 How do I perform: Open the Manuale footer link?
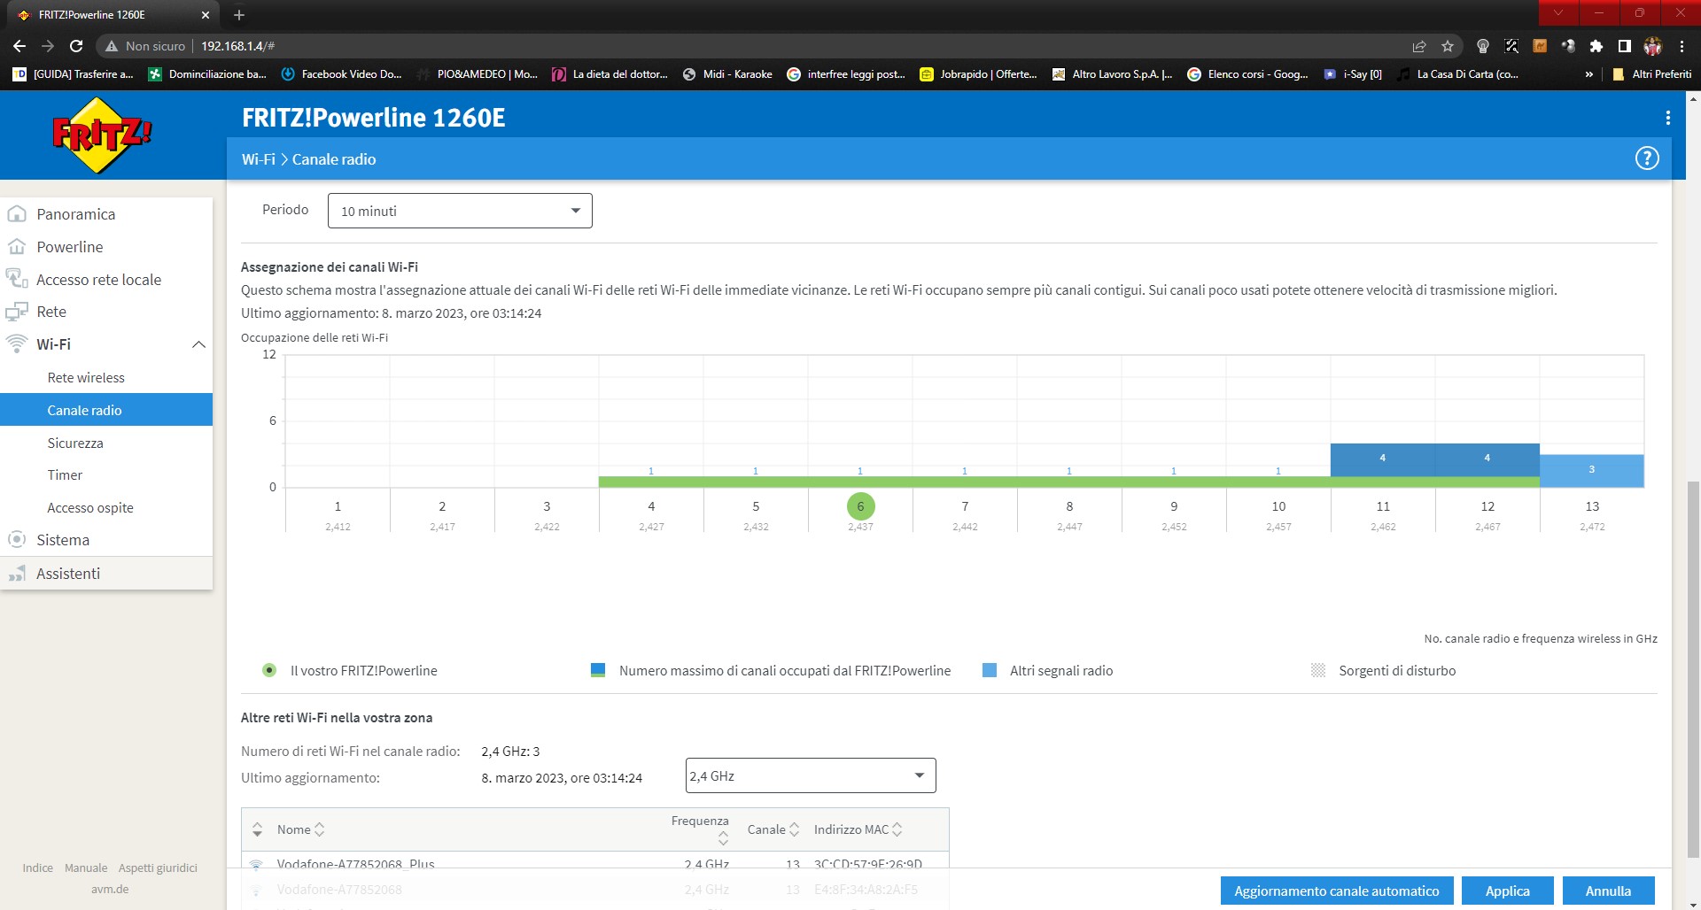(x=86, y=868)
